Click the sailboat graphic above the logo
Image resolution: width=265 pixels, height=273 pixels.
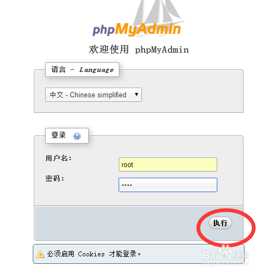click(157, 12)
